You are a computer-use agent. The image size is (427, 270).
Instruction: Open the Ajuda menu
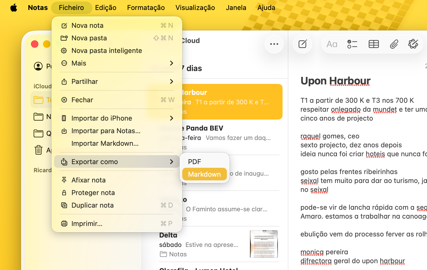click(266, 8)
